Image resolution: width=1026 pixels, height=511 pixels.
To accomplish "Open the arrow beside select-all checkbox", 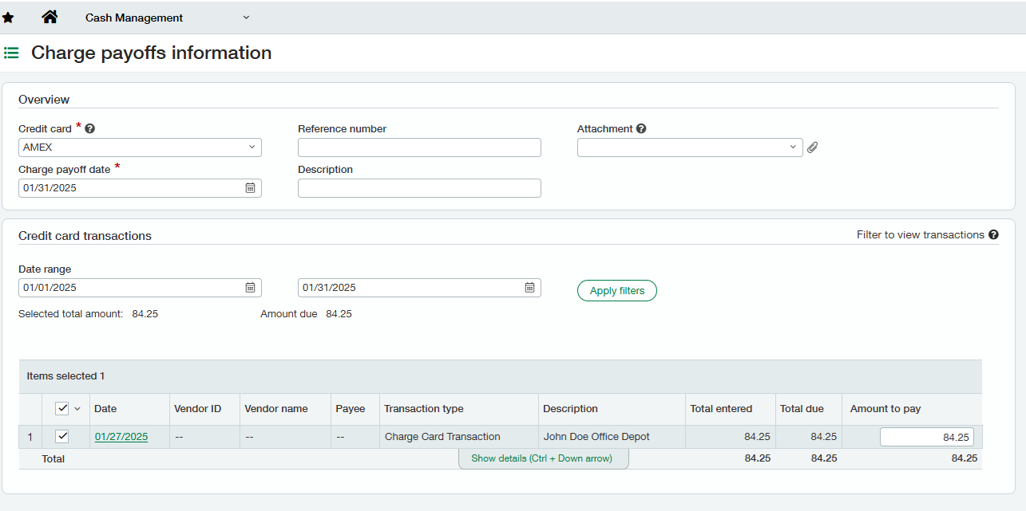I will [77, 409].
